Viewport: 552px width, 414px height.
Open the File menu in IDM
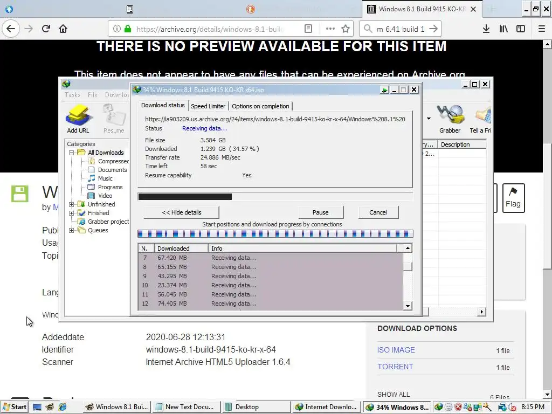93,95
